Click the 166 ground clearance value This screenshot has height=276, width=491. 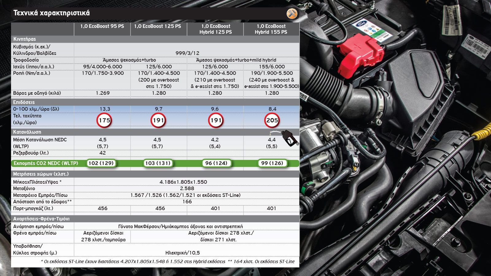pos(187,201)
